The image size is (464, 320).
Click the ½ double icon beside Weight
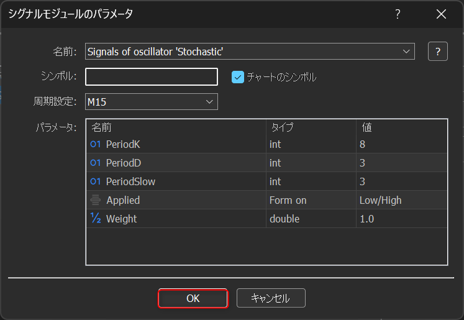pyautogui.click(x=95, y=218)
